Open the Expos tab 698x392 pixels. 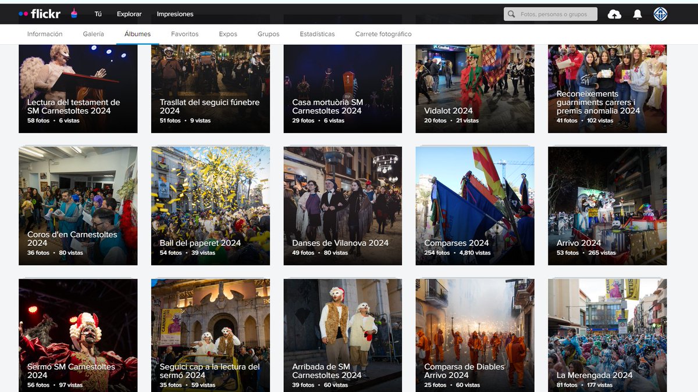pyautogui.click(x=228, y=34)
